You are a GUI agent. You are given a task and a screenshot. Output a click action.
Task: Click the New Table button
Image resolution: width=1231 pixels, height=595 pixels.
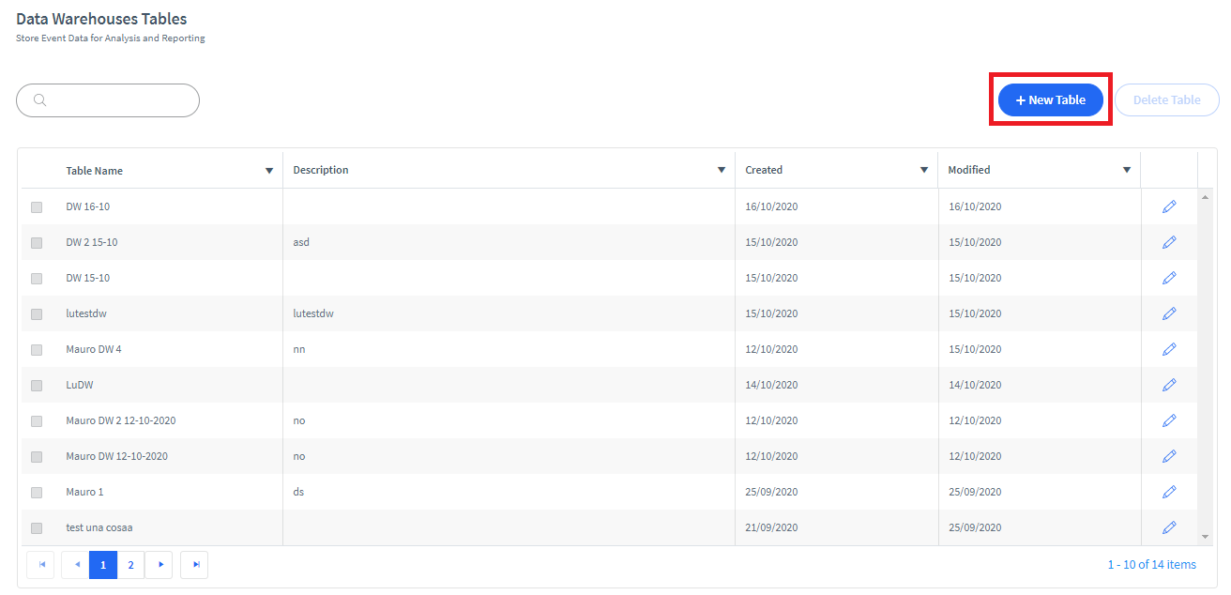tap(1051, 99)
